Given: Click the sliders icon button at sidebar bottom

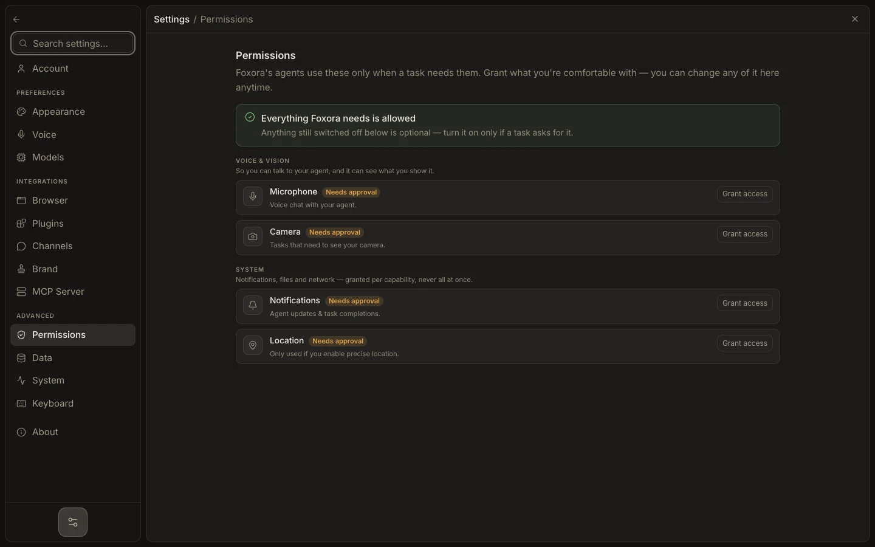Looking at the screenshot, I should (73, 522).
